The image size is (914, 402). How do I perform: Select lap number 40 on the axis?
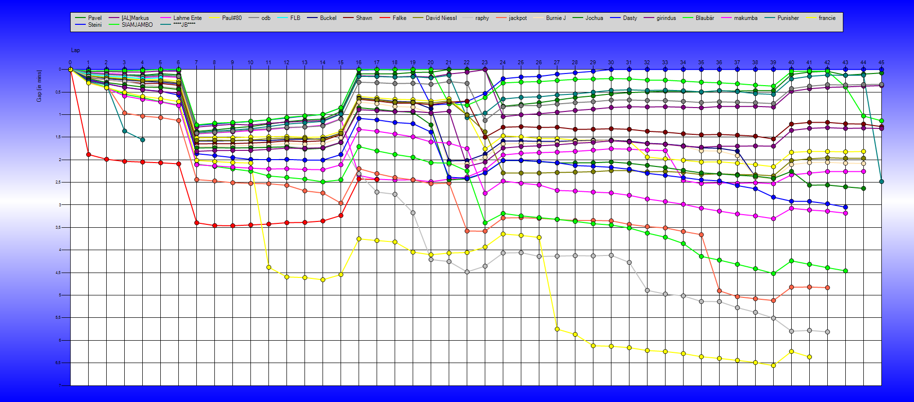[x=791, y=62]
